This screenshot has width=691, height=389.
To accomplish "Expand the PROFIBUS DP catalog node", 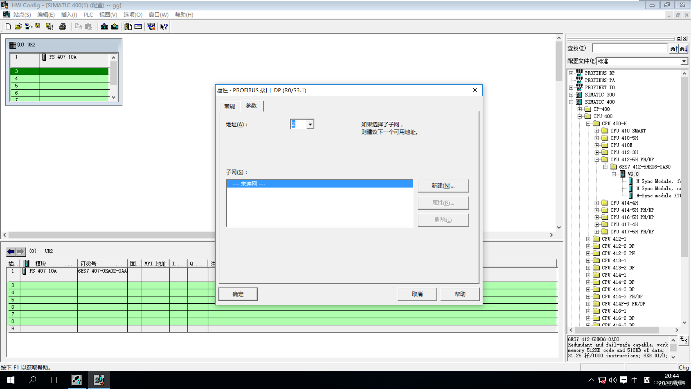I will pyautogui.click(x=571, y=73).
